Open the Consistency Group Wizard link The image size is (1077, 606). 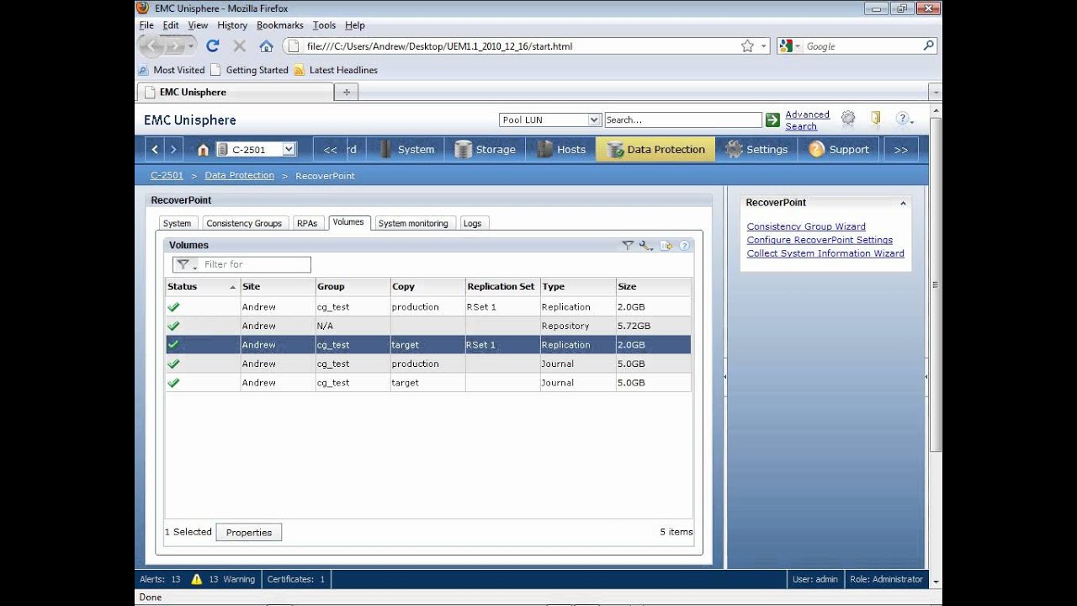[806, 226]
